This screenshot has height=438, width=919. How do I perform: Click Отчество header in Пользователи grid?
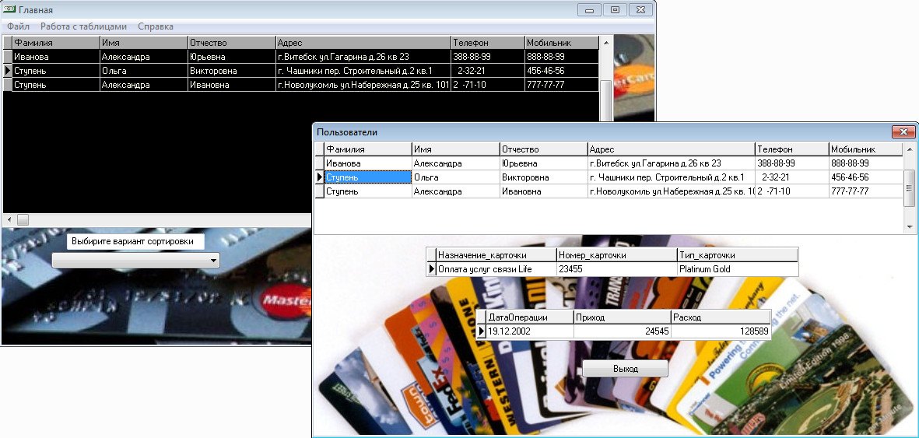click(x=544, y=149)
